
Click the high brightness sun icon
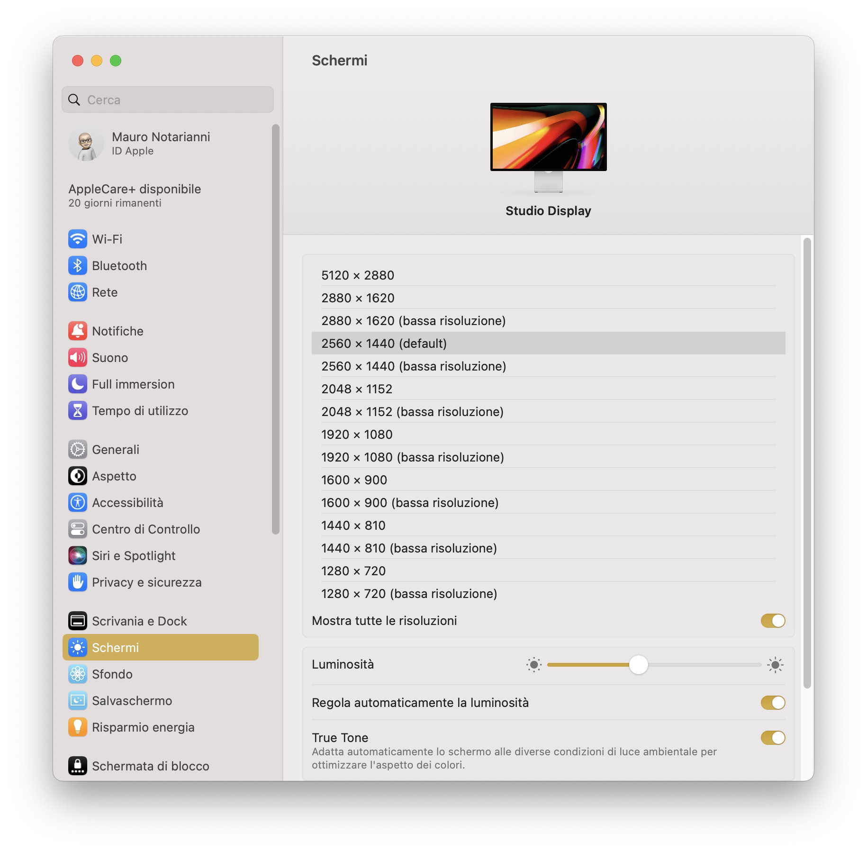[775, 665]
